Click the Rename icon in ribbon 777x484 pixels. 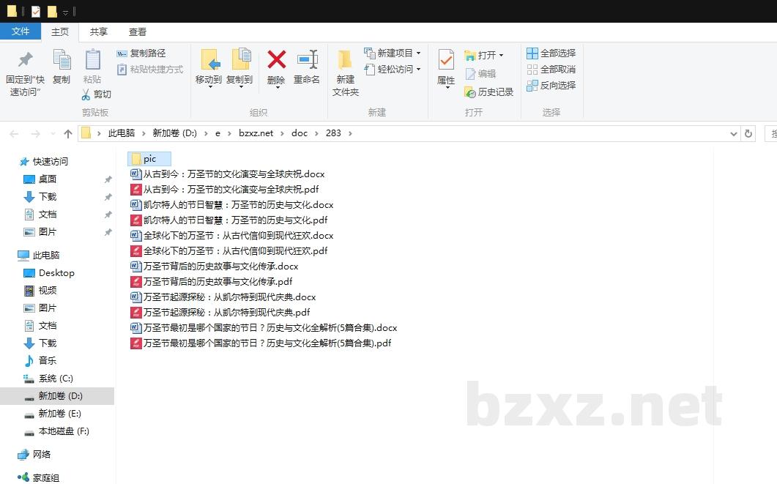click(x=307, y=61)
